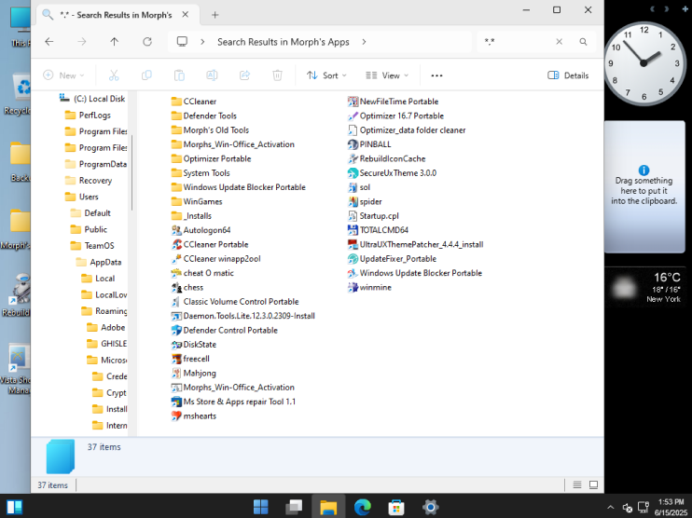Viewport: 692px width, 518px height.
Task: Open the New dropdown
Action: click(x=63, y=75)
